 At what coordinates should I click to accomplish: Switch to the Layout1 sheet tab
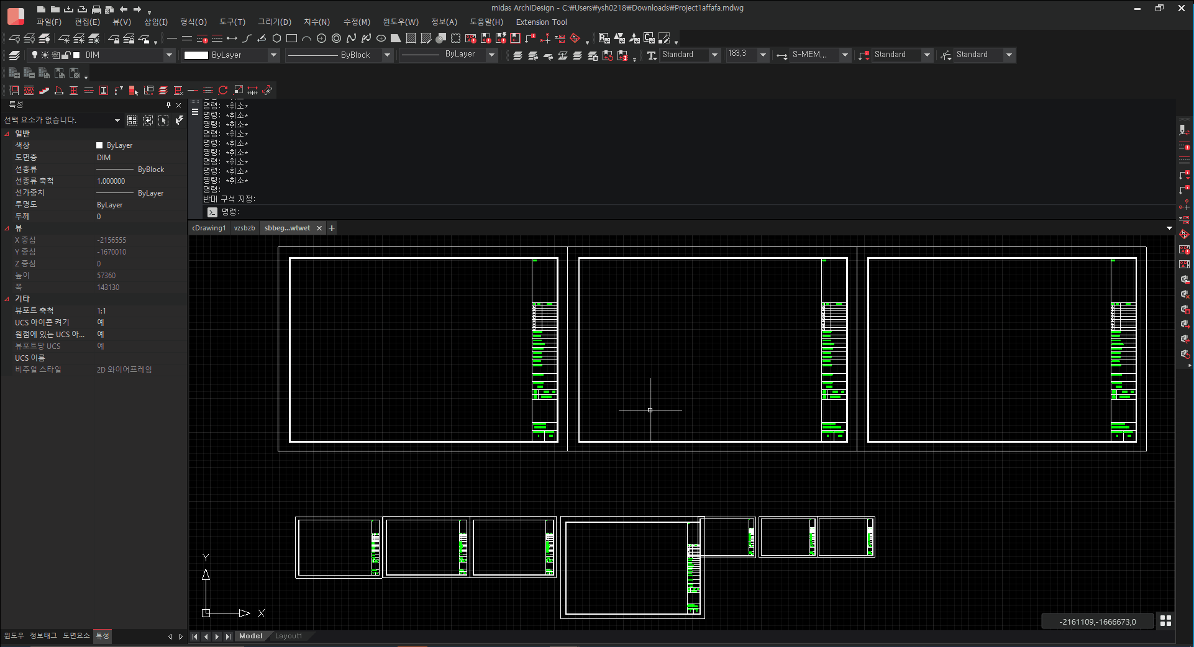(x=288, y=636)
